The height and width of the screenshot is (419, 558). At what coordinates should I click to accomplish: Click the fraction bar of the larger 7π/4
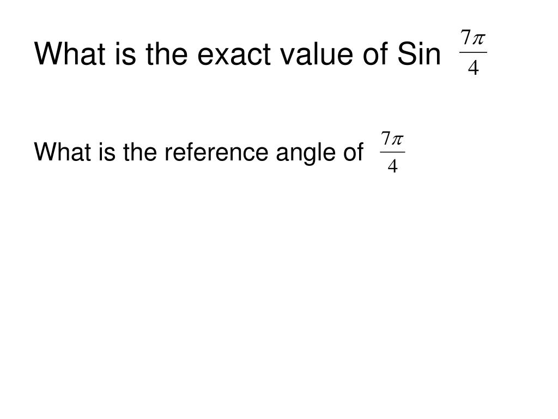coord(473,53)
